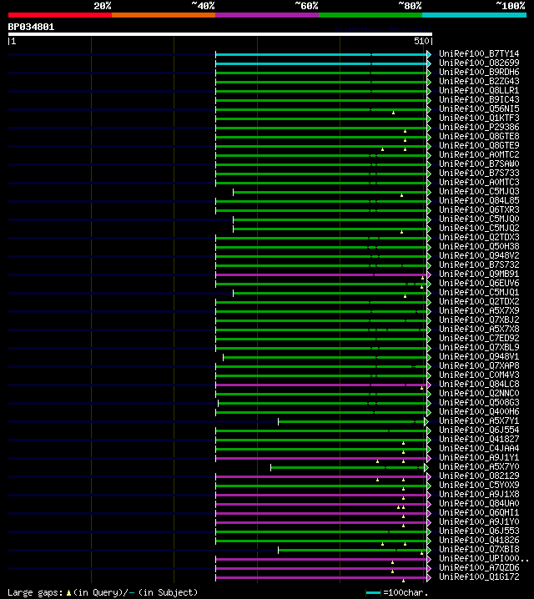
Task: Select the UniRef100_Q948V1 label
Action: [x=479, y=357]
